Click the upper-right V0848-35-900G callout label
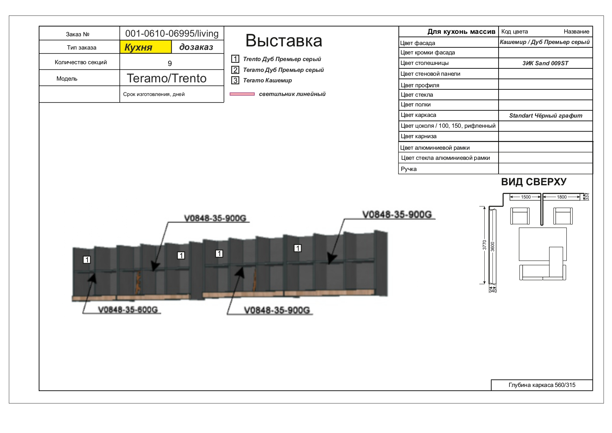 tap(397, 214)
